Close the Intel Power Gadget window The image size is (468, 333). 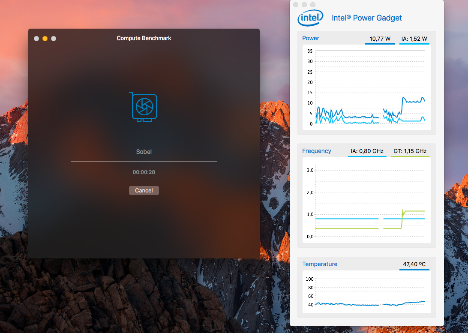click(296, 5)
